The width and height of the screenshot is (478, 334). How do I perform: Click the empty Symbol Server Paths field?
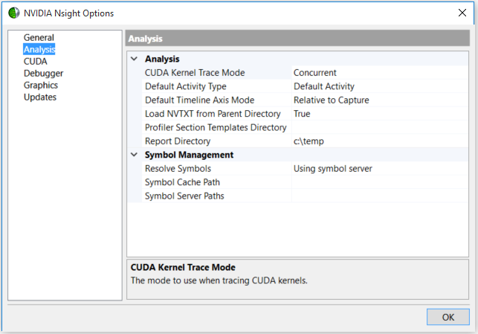(380, 196)
